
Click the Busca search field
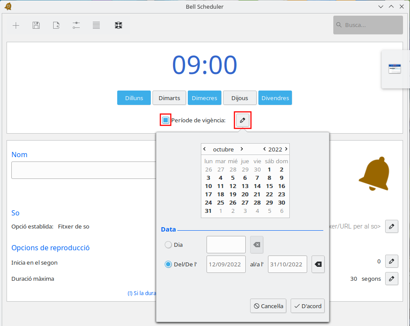tap(368, 25)
